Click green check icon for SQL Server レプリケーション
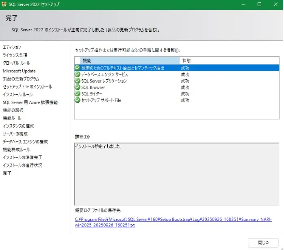 77,80
